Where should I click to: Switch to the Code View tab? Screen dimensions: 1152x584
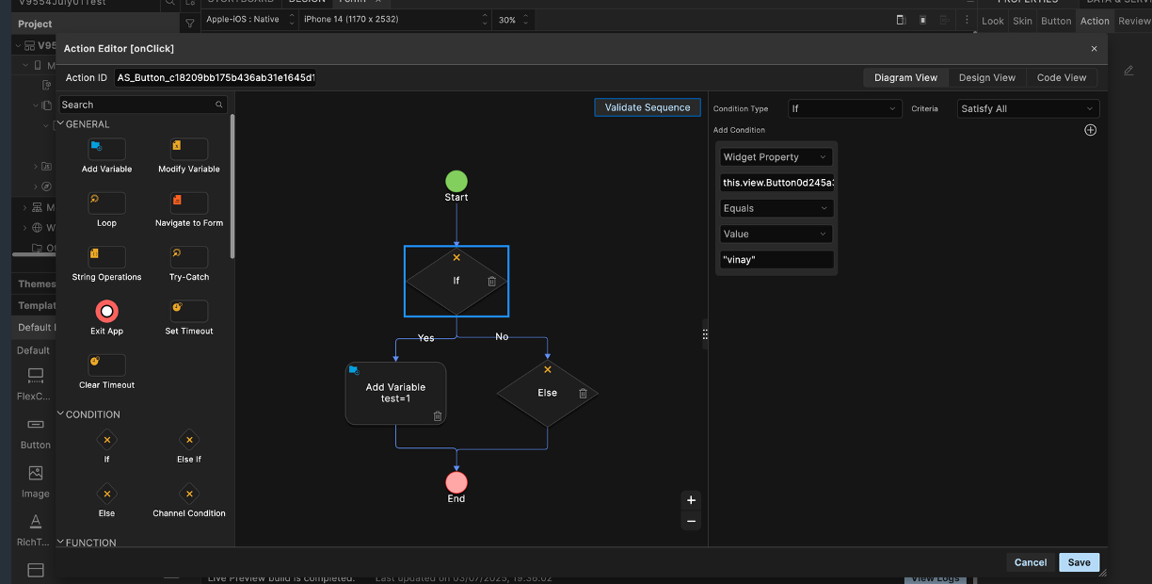[1061, 78]
